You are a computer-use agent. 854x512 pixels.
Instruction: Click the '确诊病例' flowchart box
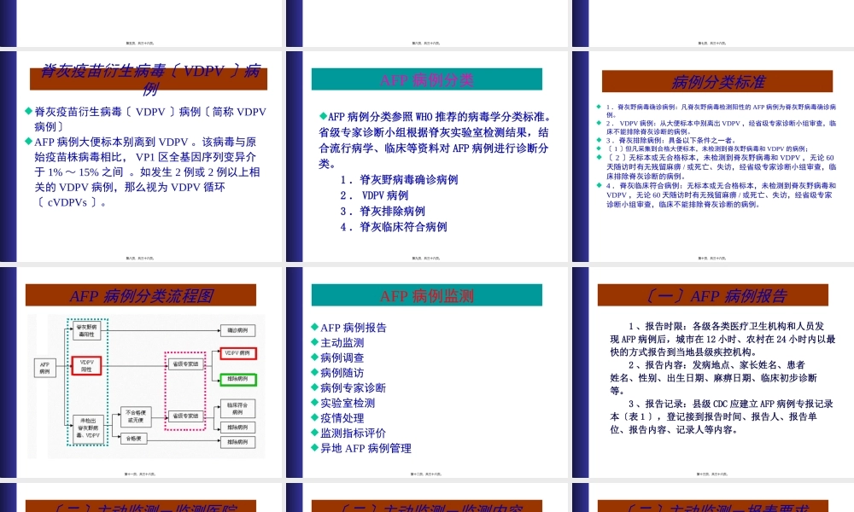click(x=237, y=330)
